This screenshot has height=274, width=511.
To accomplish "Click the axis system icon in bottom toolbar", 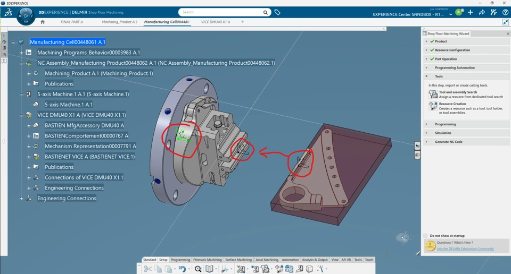I will (225, 269).
